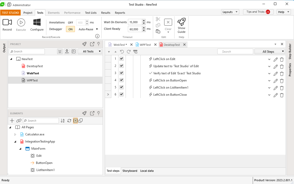Click the Paste clipboard icon
Screen dimensions: 294x184
[158, 31]
